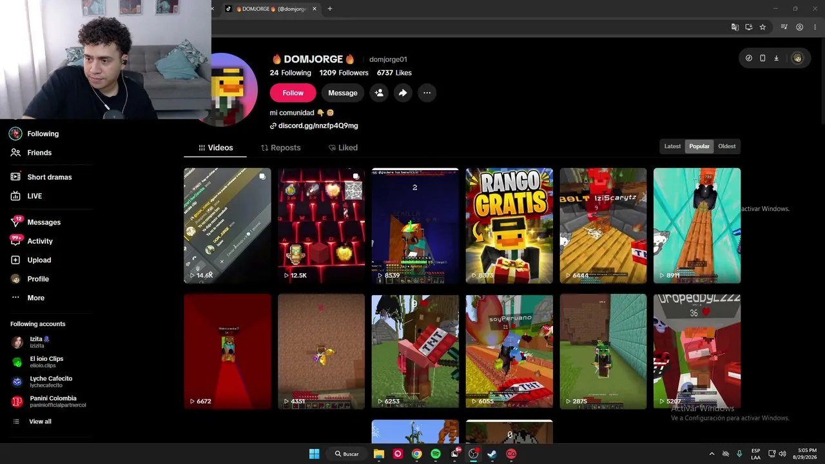
Task: Click the install app icon in the address bar
Action: click(x=749, y=27)
